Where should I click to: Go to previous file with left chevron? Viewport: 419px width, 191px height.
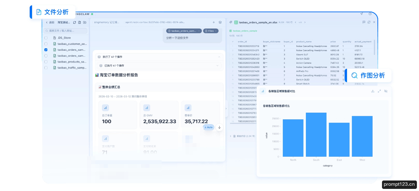point(296,22)
